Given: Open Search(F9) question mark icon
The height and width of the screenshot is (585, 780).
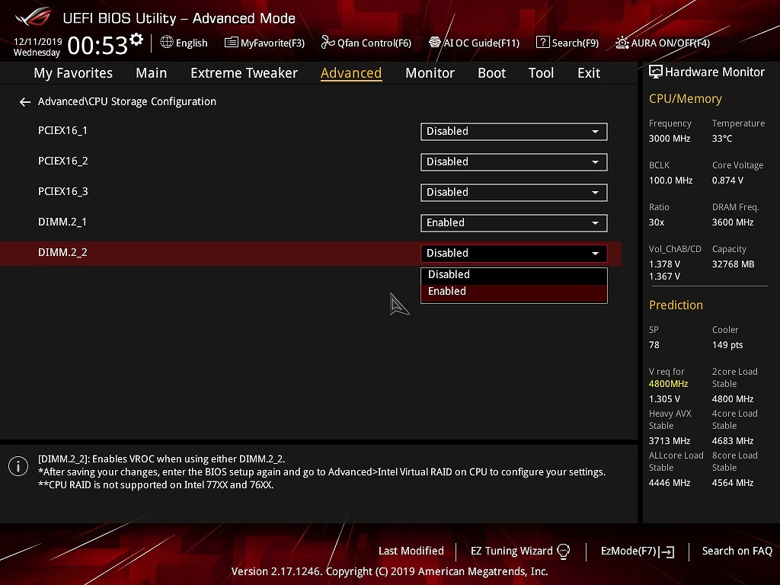Looking at the screenshot, I should pos(542,43).
